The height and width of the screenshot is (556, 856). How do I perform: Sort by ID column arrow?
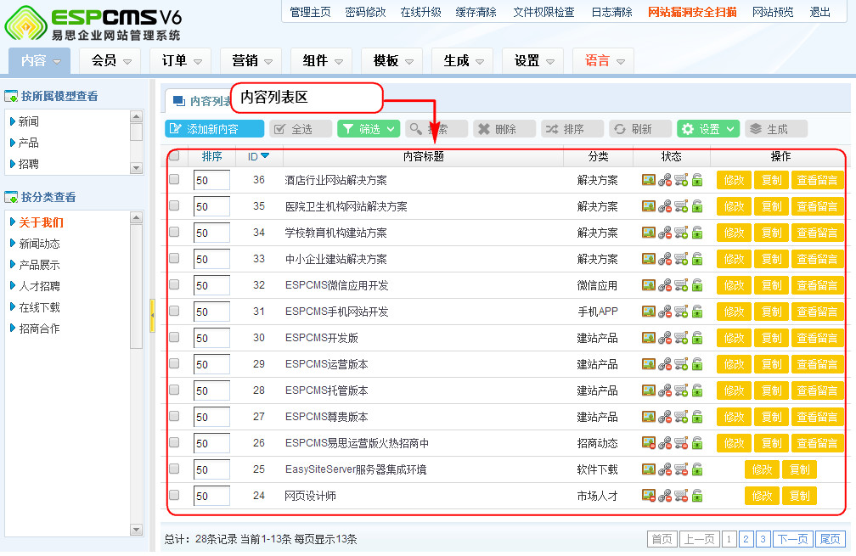point(265,156)
